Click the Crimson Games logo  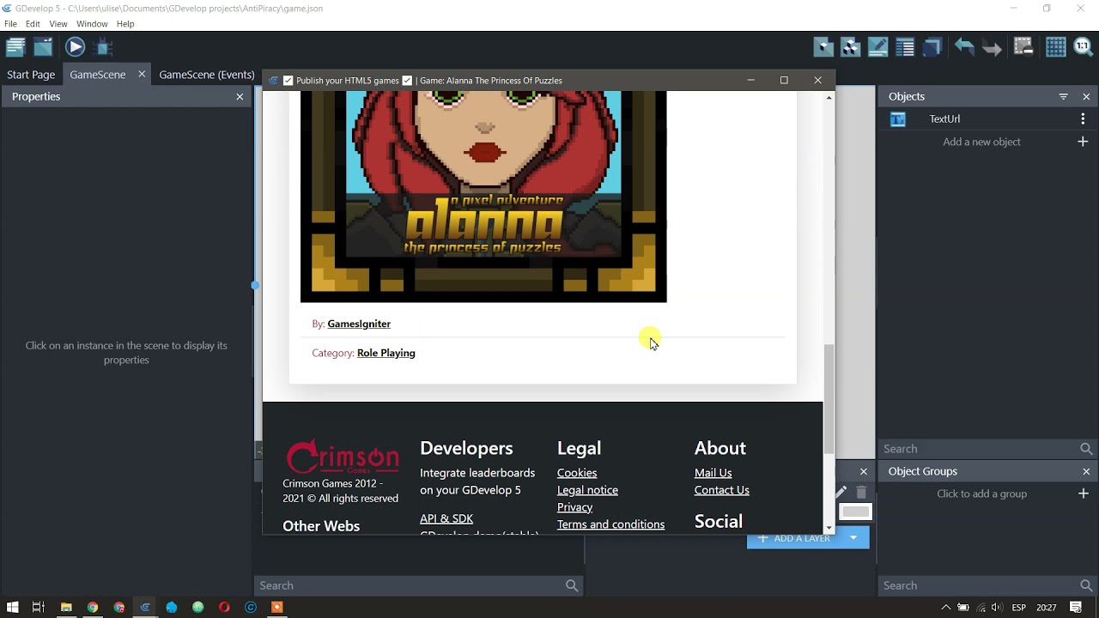(343, 457)
